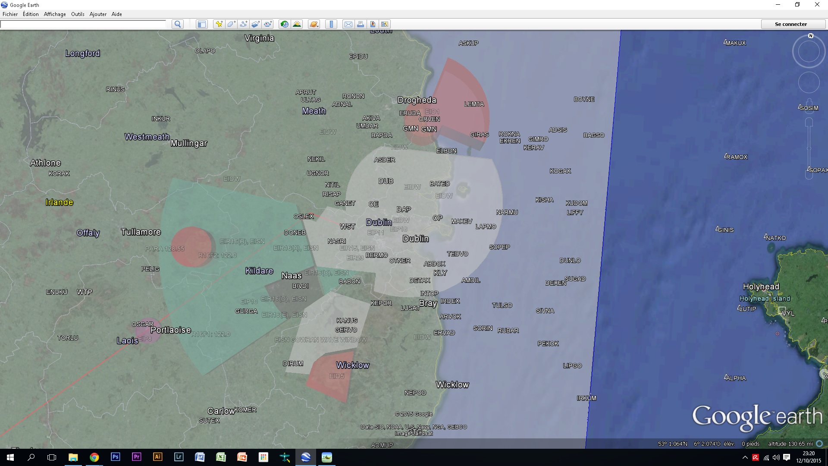This screenshot has width=828, height=466.
Task: Click the N north compass indicator
Action: point(811,36)
